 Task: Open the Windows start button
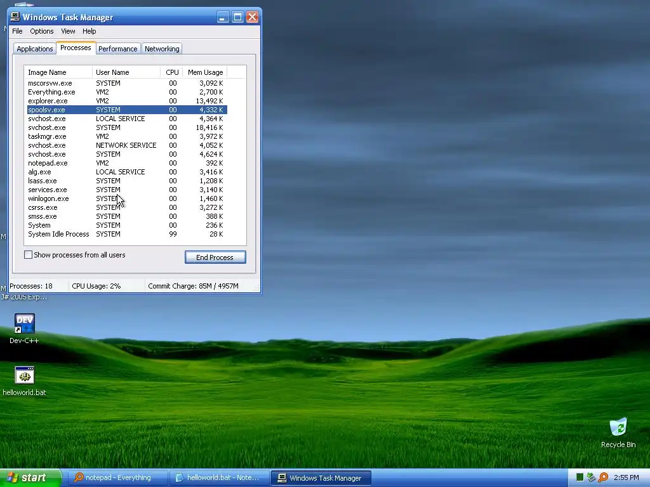(30, 478)
